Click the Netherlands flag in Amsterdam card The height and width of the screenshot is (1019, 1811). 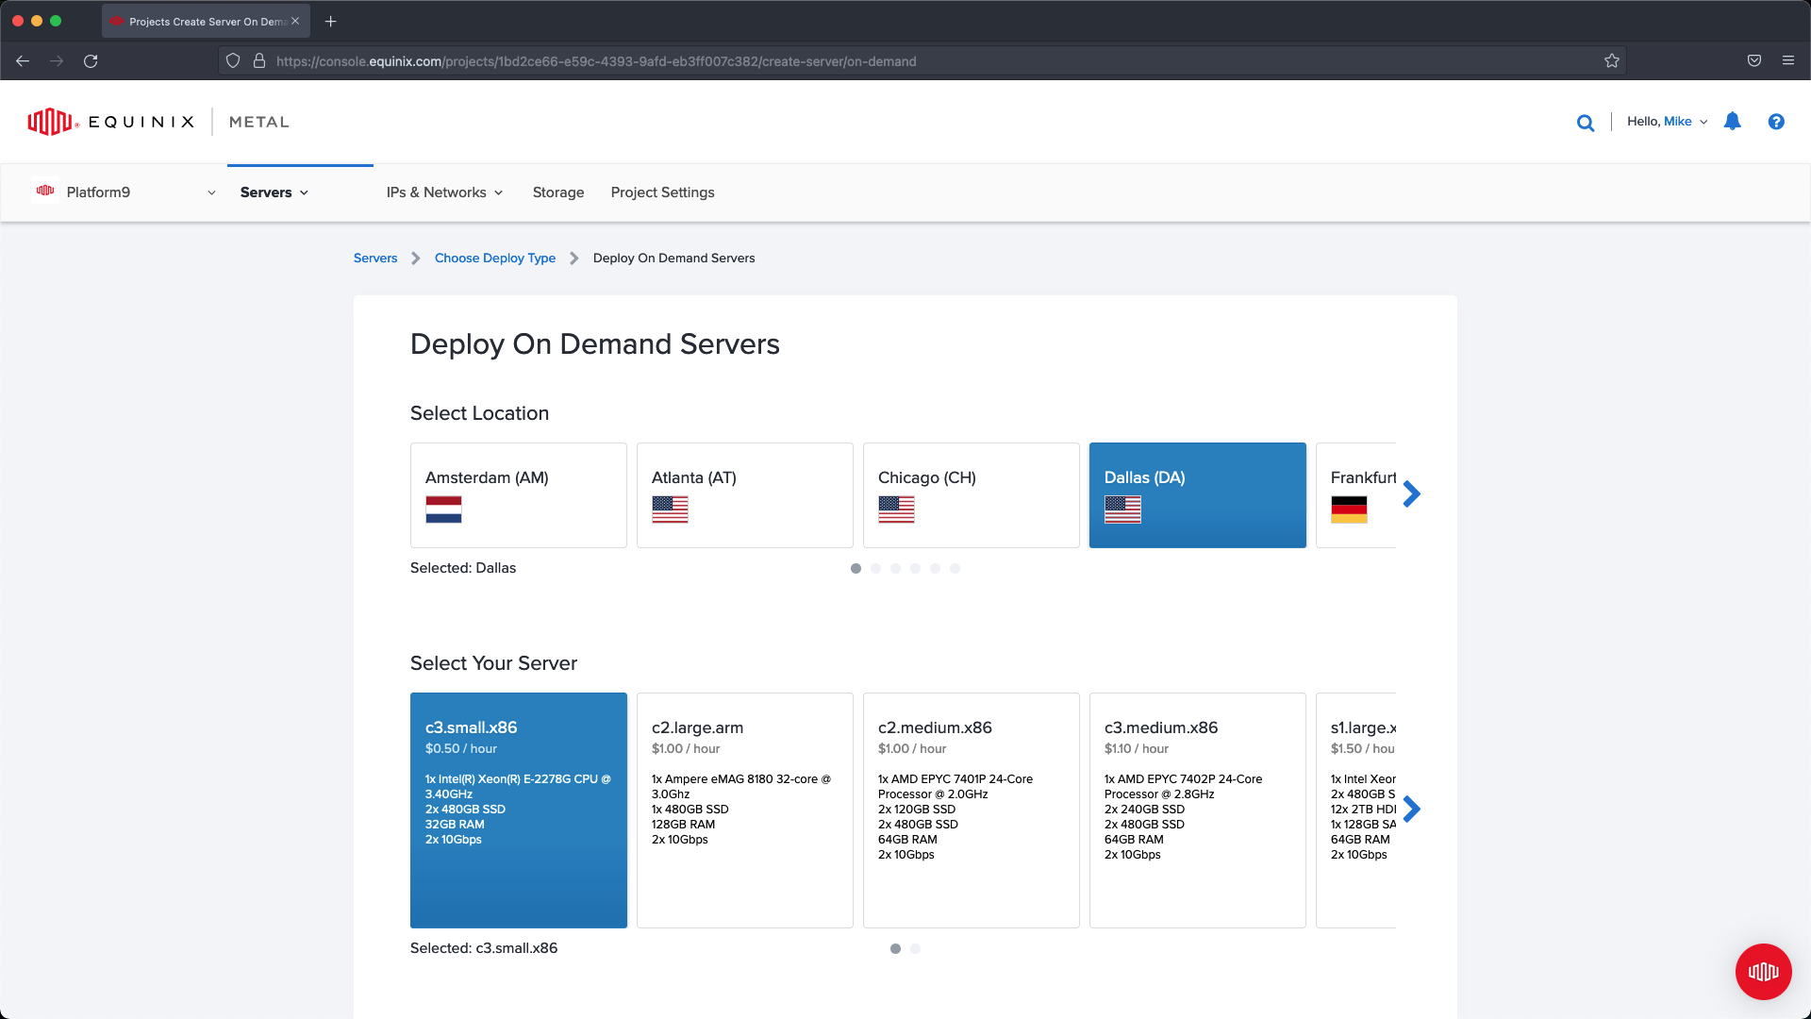pyautogui.click(x=443, y=509)
